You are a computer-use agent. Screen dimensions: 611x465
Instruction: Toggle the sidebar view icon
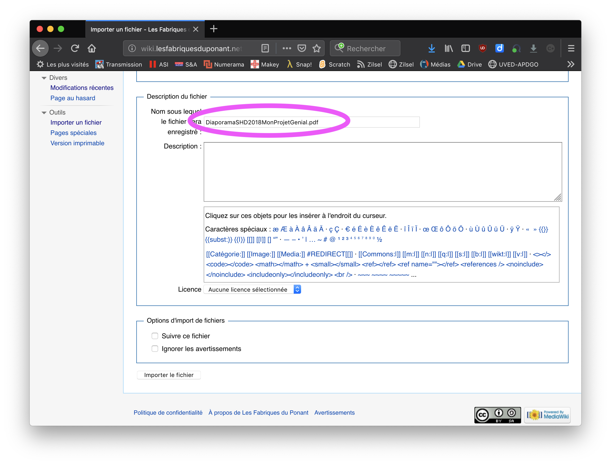(x=465, y=49)
